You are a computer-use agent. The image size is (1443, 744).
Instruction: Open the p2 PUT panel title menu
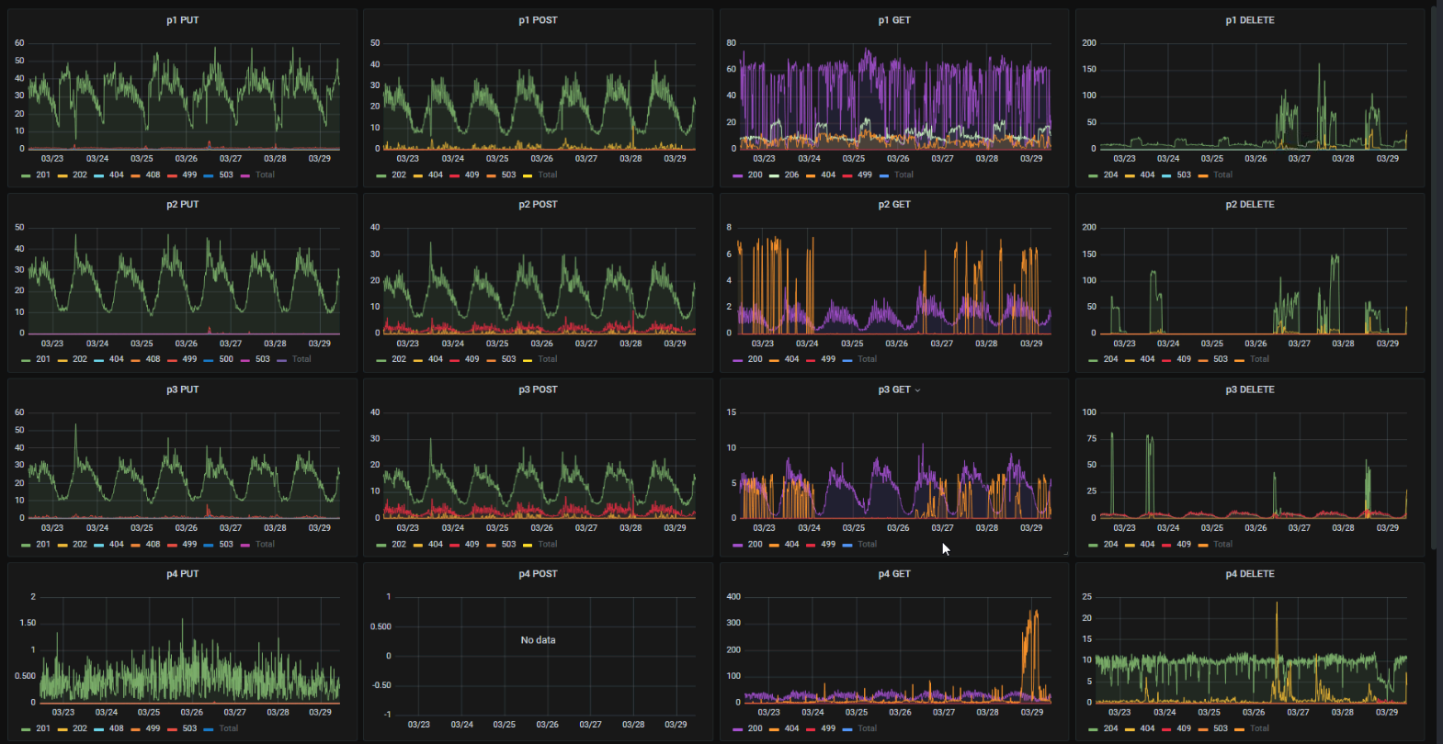click(x=182, y=205)
